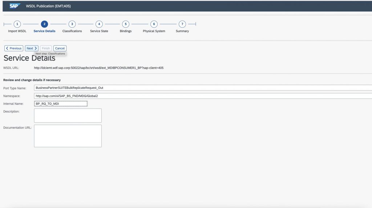Click the Physical System step label
Screen dimensions: 372x208
point(154,31)
